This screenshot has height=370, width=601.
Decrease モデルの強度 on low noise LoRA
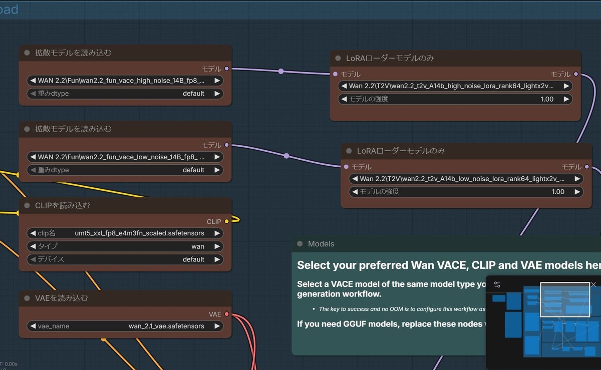coord(355,192)
